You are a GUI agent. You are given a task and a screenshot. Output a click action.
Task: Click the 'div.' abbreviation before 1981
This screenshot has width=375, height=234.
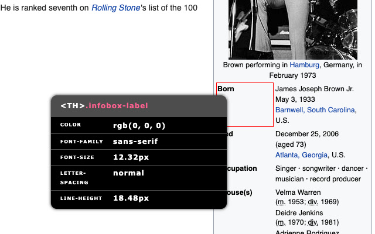(313, 222)
